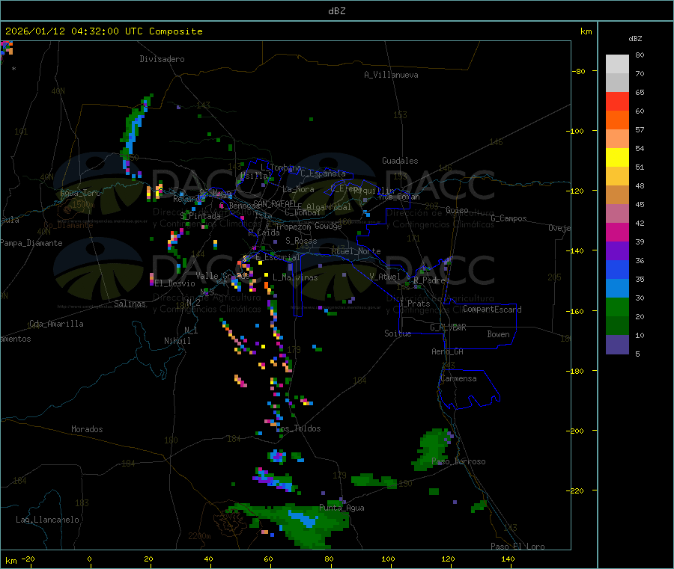Click the dBZ title at top

(x=336, y=11)
